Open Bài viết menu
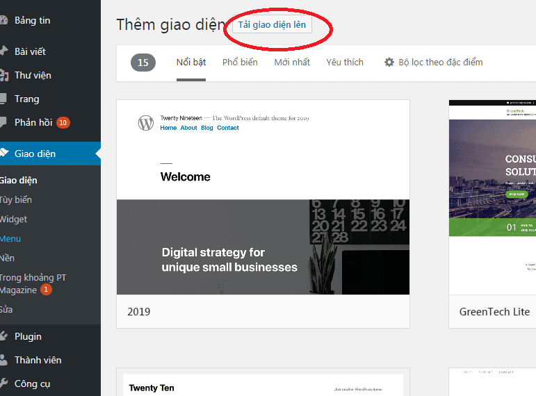Image resolution: width=536 pixels, height=396 pixels. tap(30, 51)
